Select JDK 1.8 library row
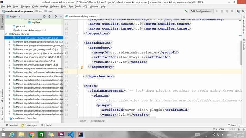 coord(34,38)
